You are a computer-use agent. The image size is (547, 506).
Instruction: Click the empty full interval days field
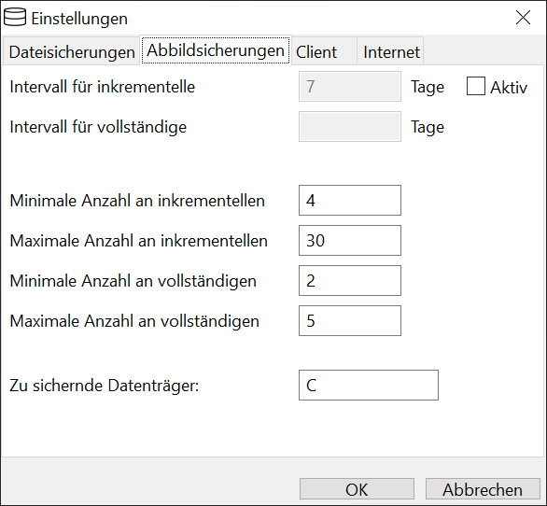[x=350, y=127]
